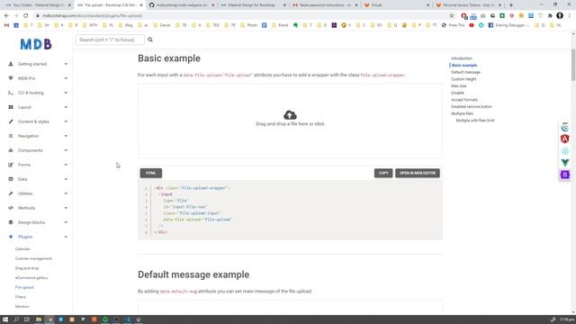Jump to Disabled remove button section

coord(472,106)
